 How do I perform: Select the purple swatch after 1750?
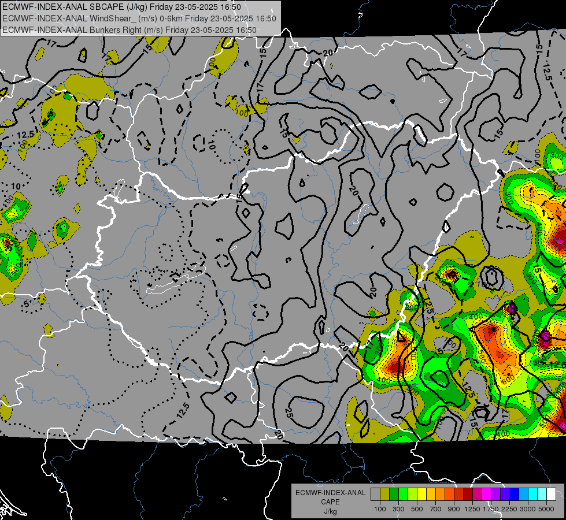(x=496, y=495)
